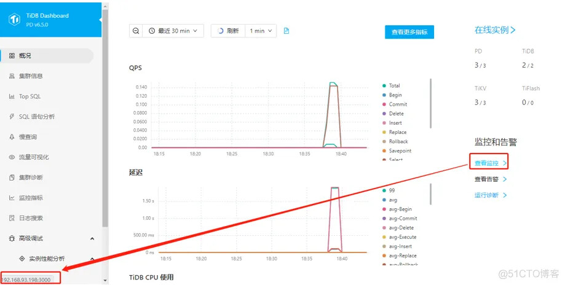
Task: Toggle the 99 series in latency legend
Action: tap(389, 190)
